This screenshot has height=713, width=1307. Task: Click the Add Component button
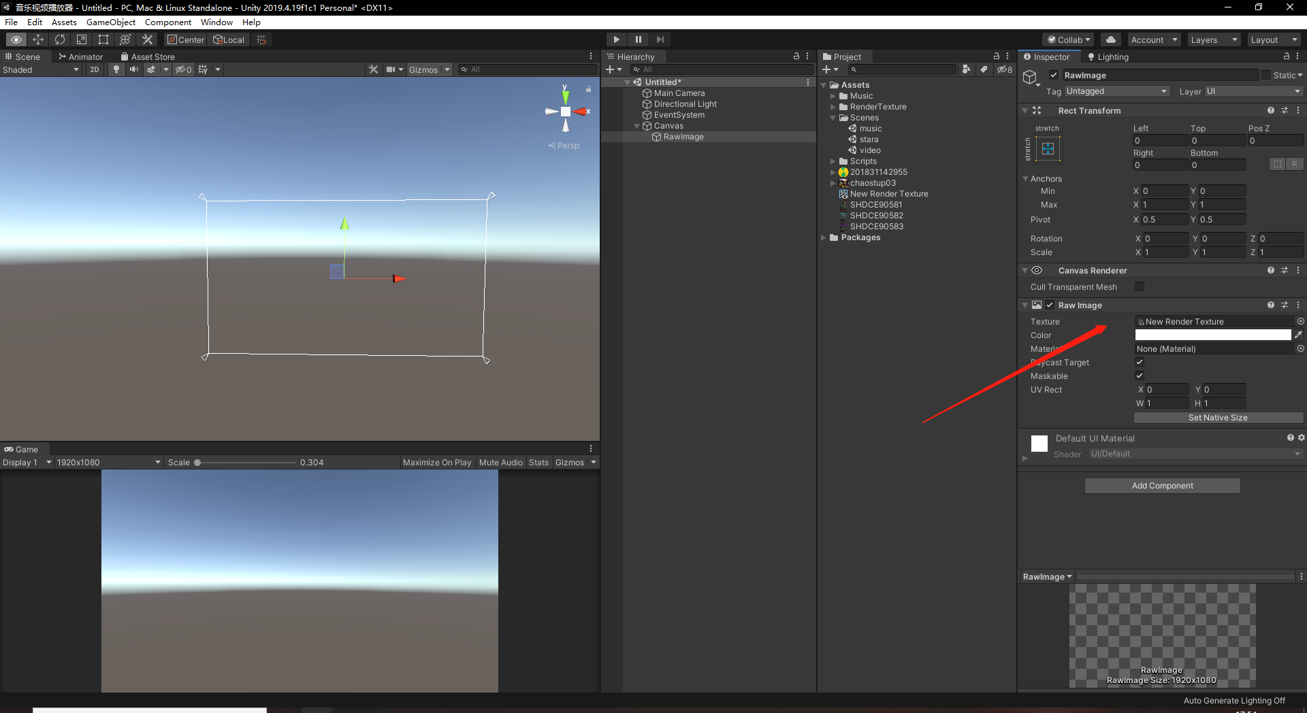[1162, 485]
